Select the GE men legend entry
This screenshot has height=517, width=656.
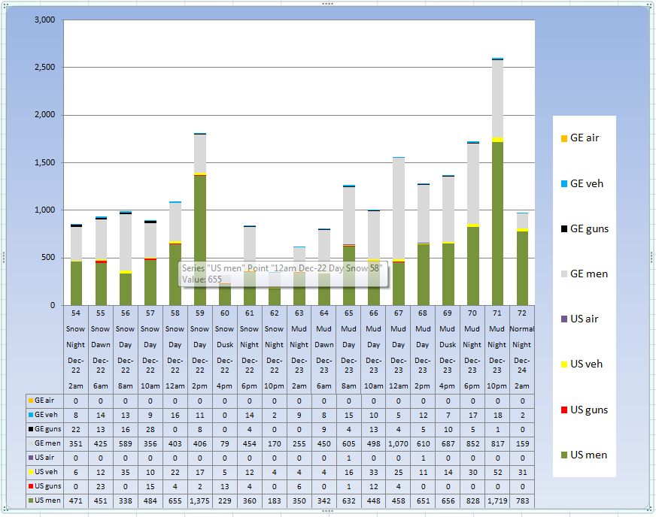pos(584,274)
